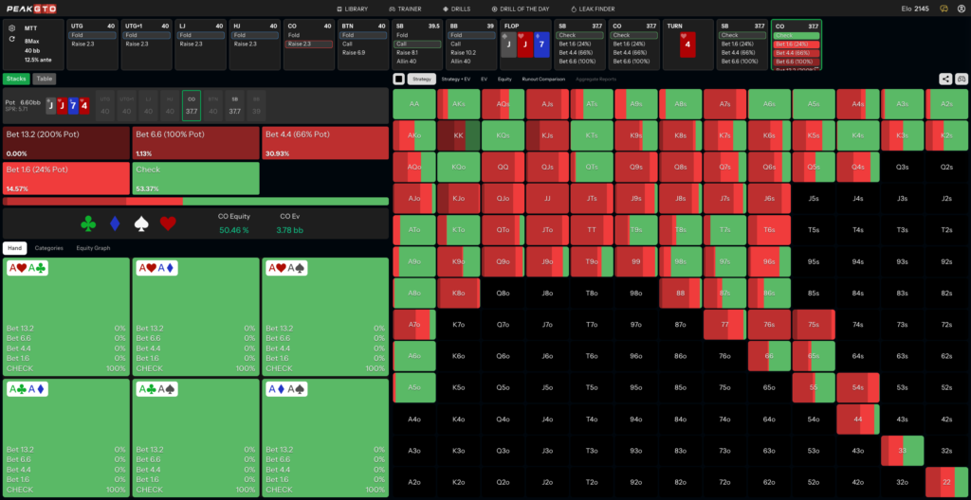971x500 pixels.
Task: Click the CO Equity 50.46 % value
Action: point(233,230)
